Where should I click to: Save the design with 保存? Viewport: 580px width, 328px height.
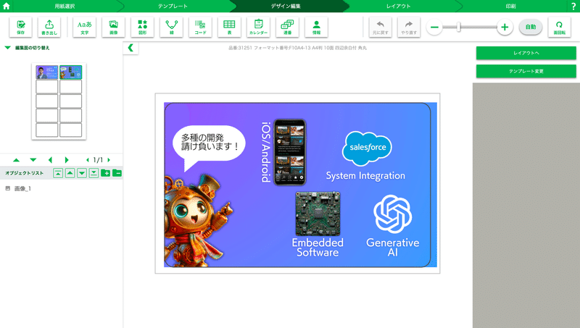[x=21, y=27]
